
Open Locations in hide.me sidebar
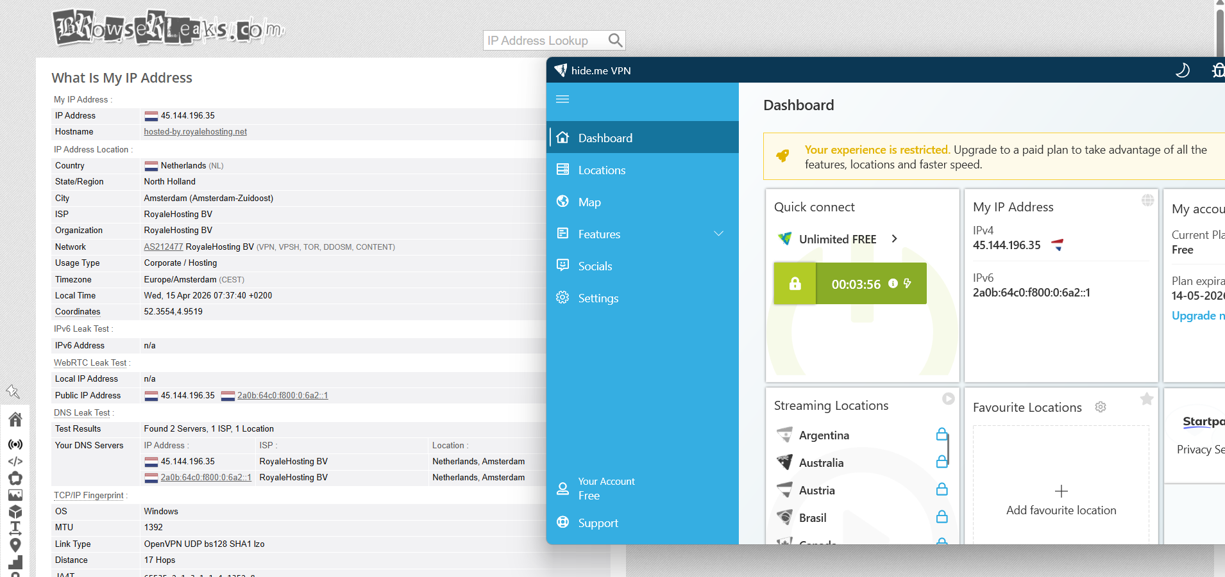pos(644,170)
